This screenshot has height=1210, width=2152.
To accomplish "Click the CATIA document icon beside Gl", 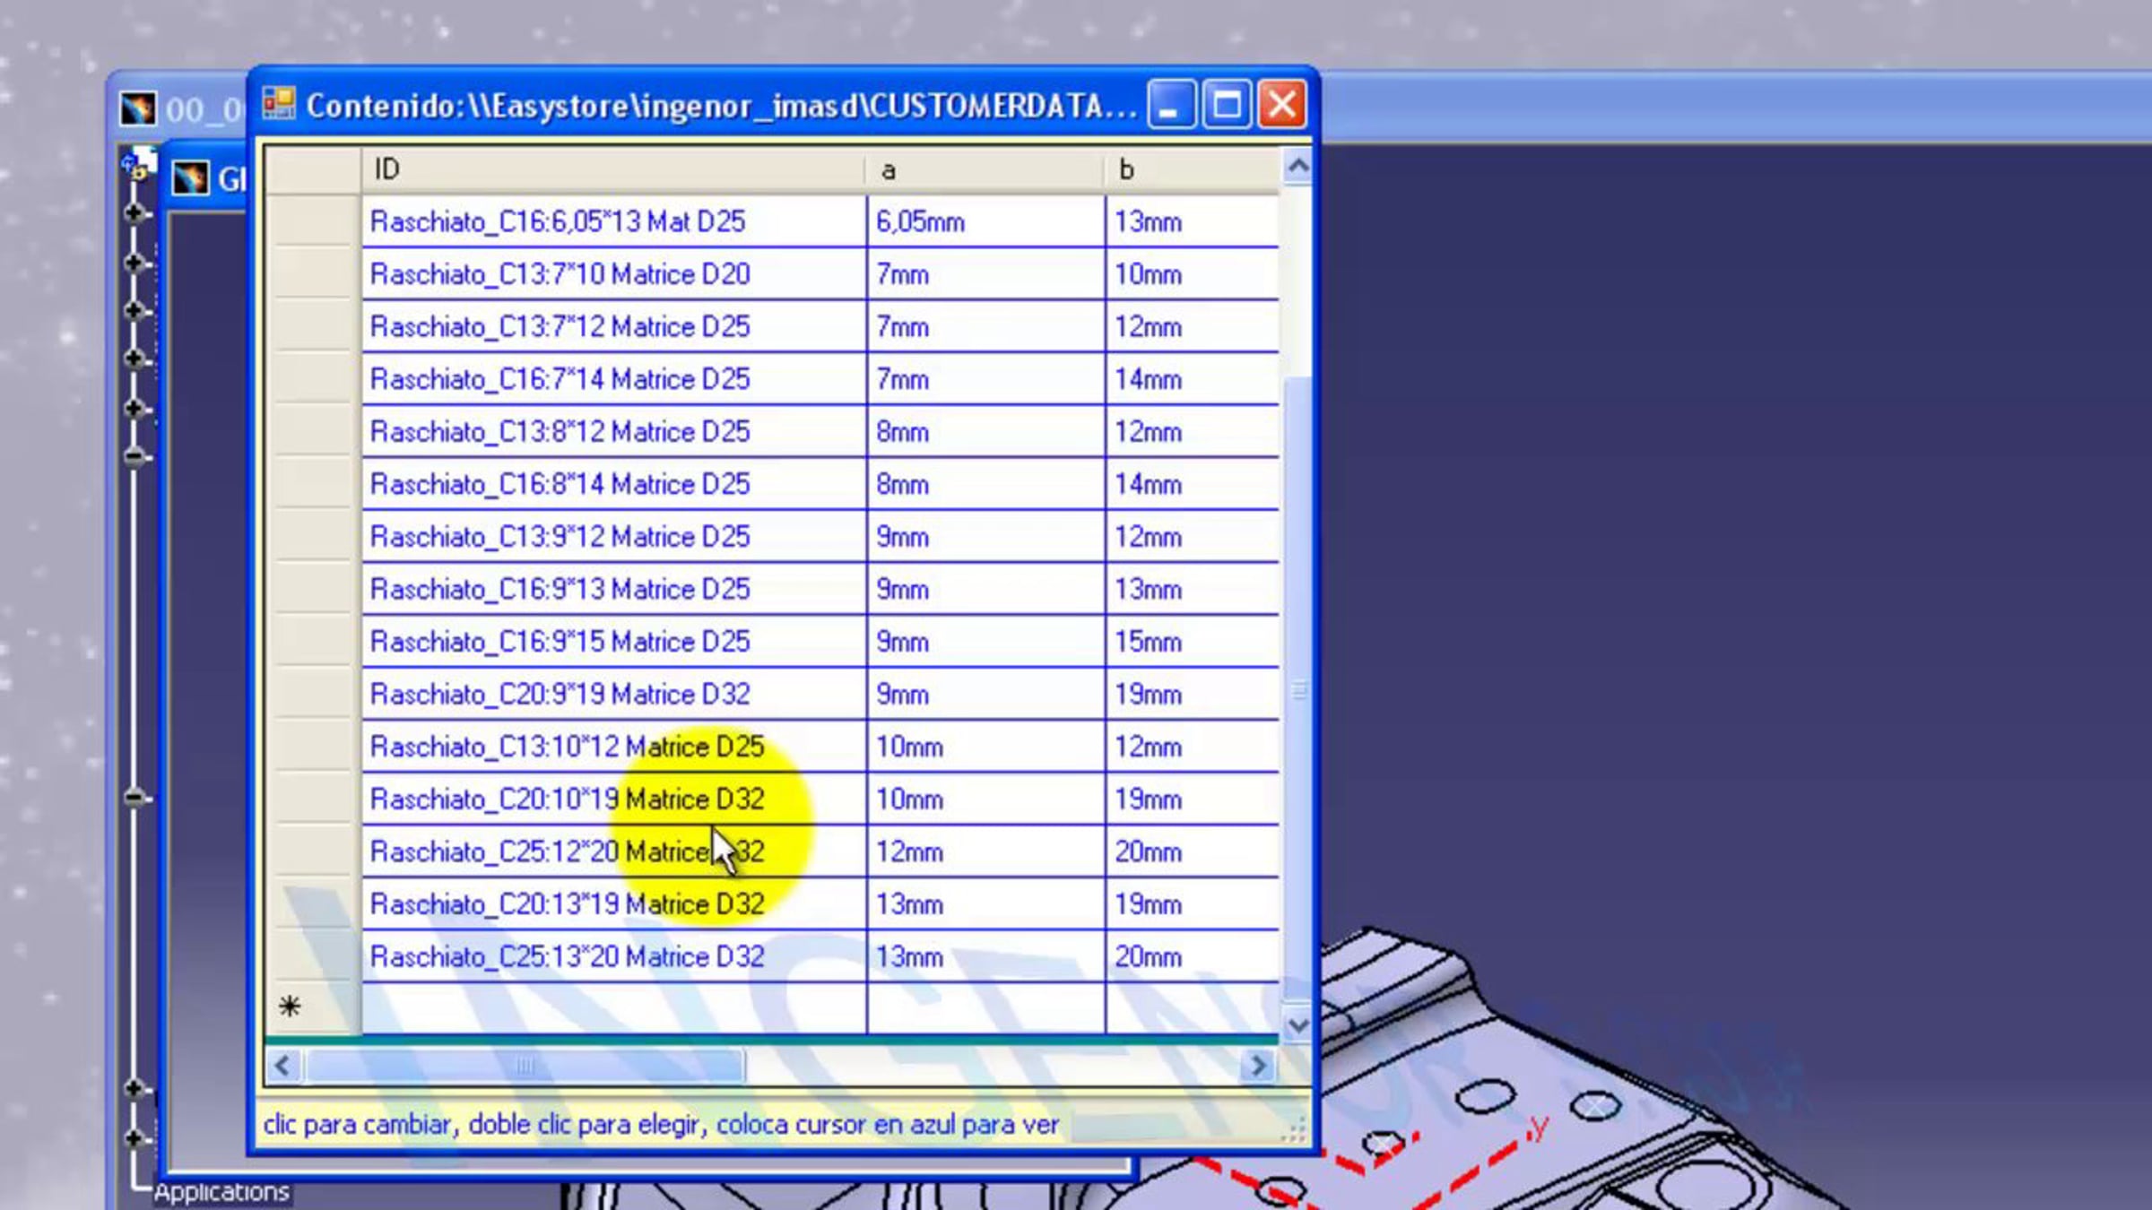I will 189,177.
